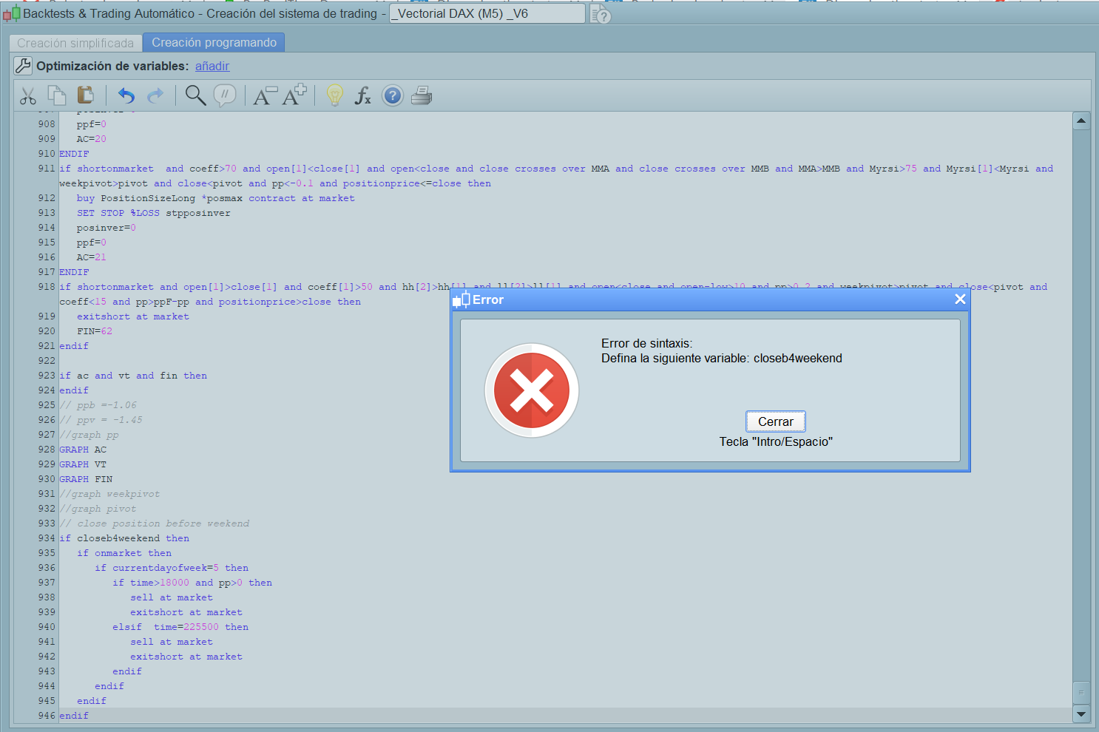Click 'AC=20' on line 909
The width and height of the screenshot is (1099, 732).
coord(92,139)
